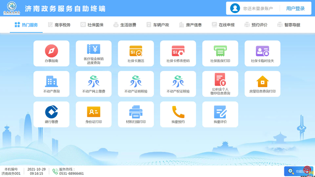
Task: Switch to 热门服务 tab
Action: pyautogui.click(x=26, y=25)
